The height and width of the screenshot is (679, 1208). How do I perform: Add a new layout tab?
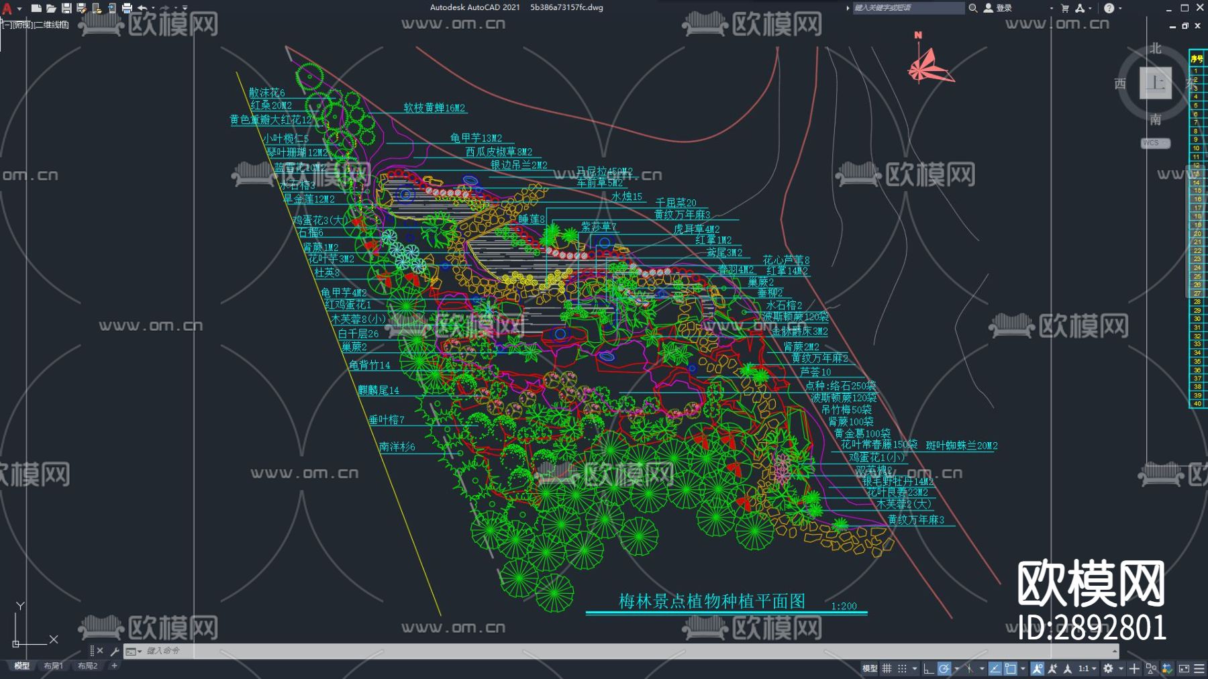click(x=114, y=666)
